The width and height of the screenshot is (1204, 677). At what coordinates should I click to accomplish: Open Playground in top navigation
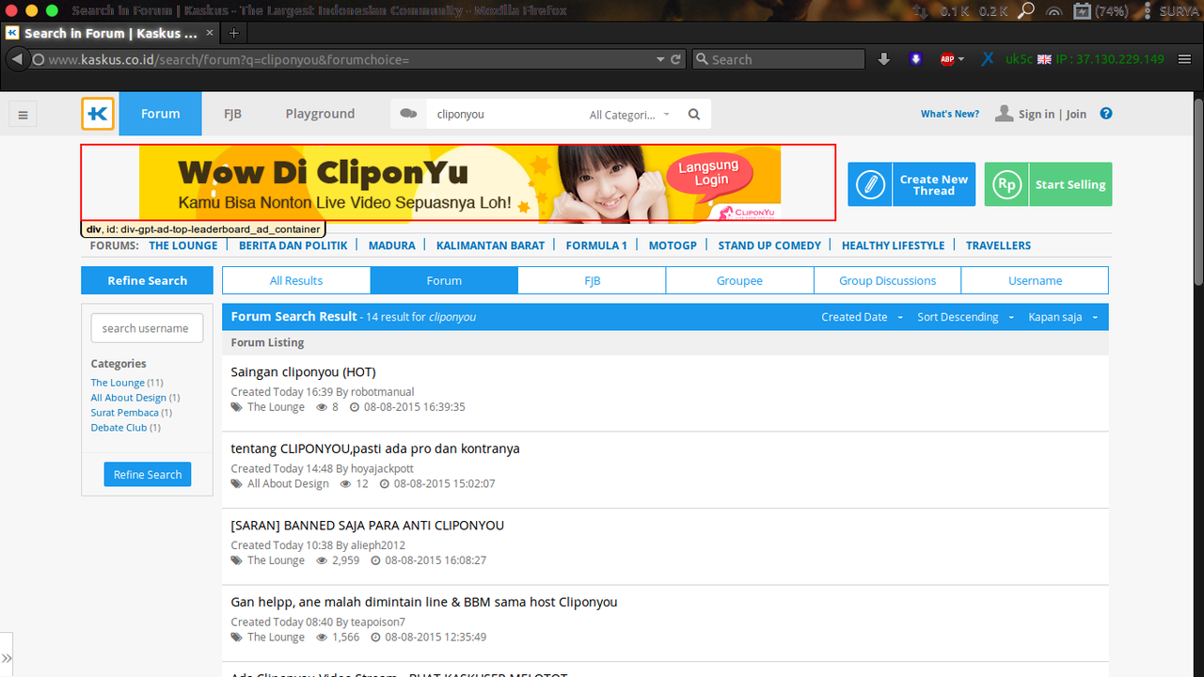320,114
